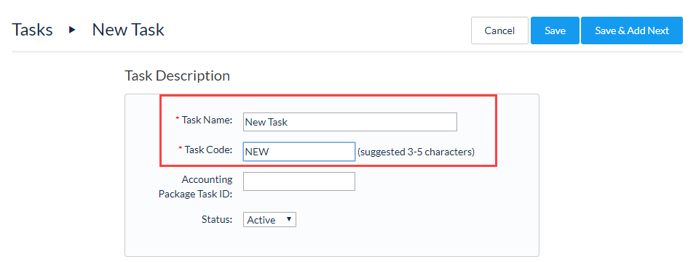This screenshot has height=262, width=696.
Task: Click the Status dropdown's small arrow
Action: (x=289, y=219)
